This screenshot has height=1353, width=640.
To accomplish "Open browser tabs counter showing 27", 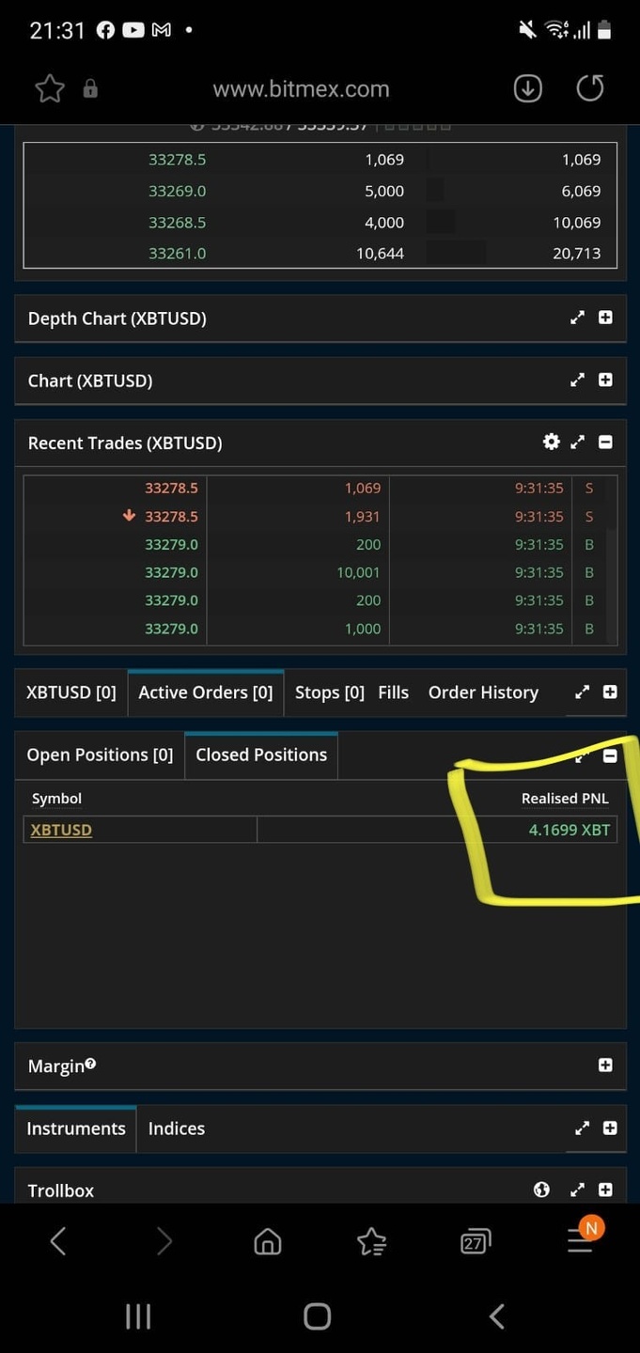I will (x=476, y=1242).
